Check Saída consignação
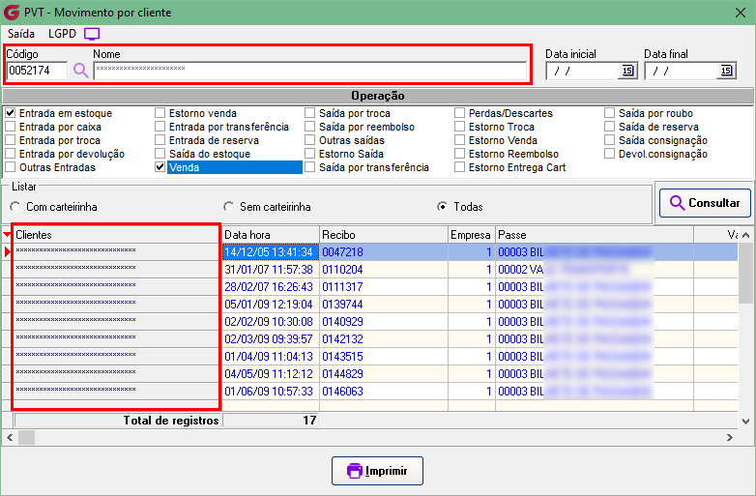This screenshot has height=496, width=756. (610, 140)
